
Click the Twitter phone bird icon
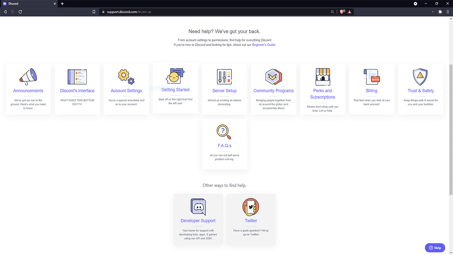251,207
